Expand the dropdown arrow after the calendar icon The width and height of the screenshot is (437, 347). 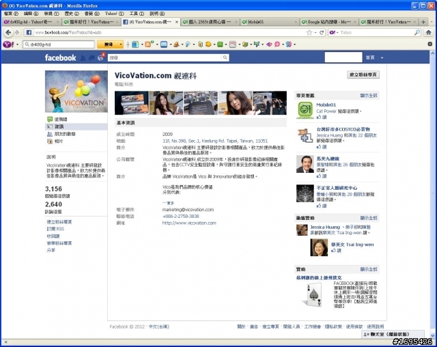coord(240,44)
